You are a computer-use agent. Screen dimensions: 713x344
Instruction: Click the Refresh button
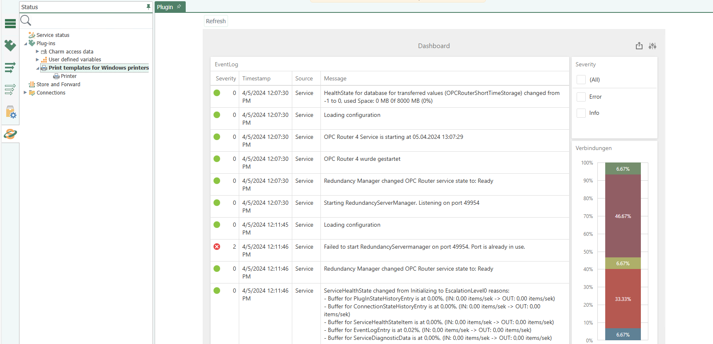coord(216,21)
